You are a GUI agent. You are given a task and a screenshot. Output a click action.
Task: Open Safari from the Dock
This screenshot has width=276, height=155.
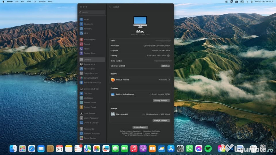[x=32, y=149]
